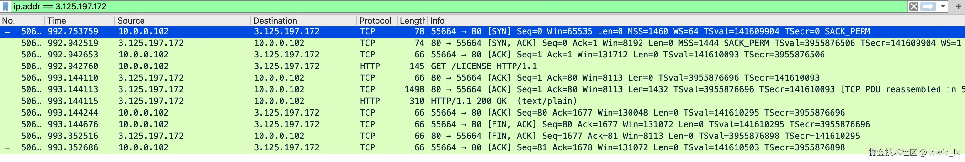
Task: Select the SYN packet from 10.0.0.102
Action: coord(482,32)
